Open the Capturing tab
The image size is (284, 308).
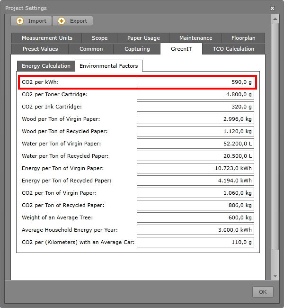tap(137, 49)
